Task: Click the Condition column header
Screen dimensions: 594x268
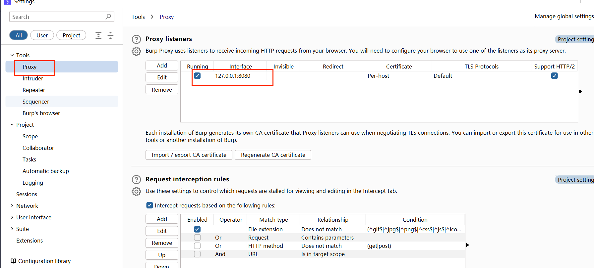Action: [415, 220]
